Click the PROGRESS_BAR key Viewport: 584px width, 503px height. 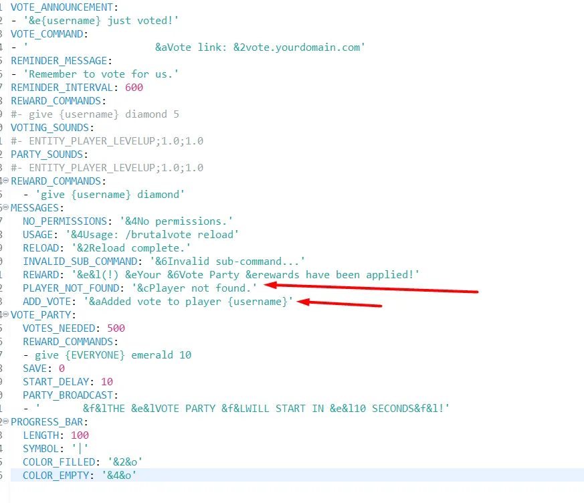click(x=47, y=423)
